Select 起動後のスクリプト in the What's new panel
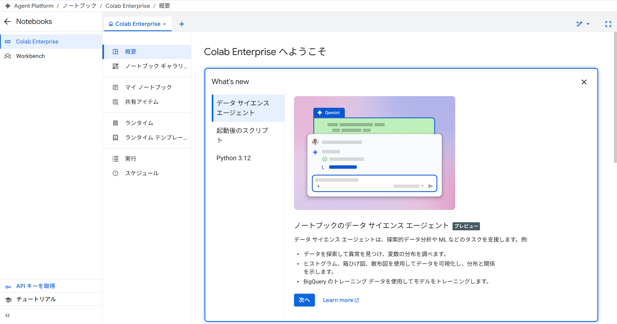Image resolution: width=617 pixels, height=324 pixels. coord(242,135)
